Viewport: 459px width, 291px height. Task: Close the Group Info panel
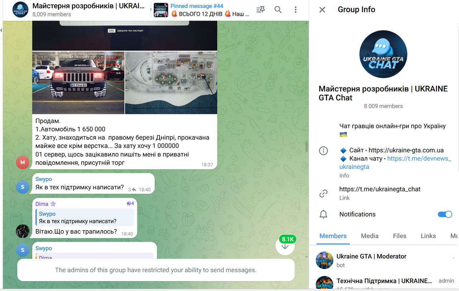pyautogui.click(x=322, y=10)
